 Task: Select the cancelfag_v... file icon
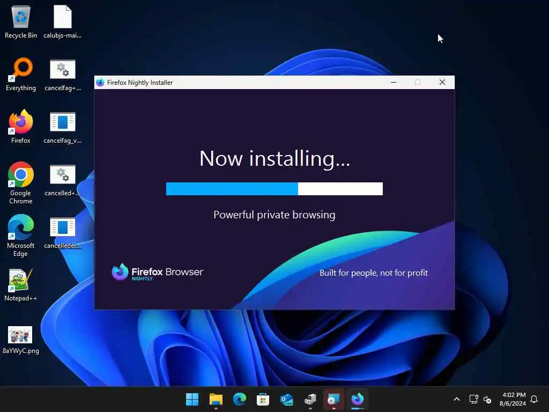pyautogui.click(x=62, y=127)
